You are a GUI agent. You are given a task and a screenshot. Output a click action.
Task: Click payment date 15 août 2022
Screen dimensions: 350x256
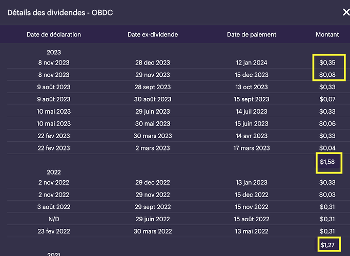tap(252, 219)
